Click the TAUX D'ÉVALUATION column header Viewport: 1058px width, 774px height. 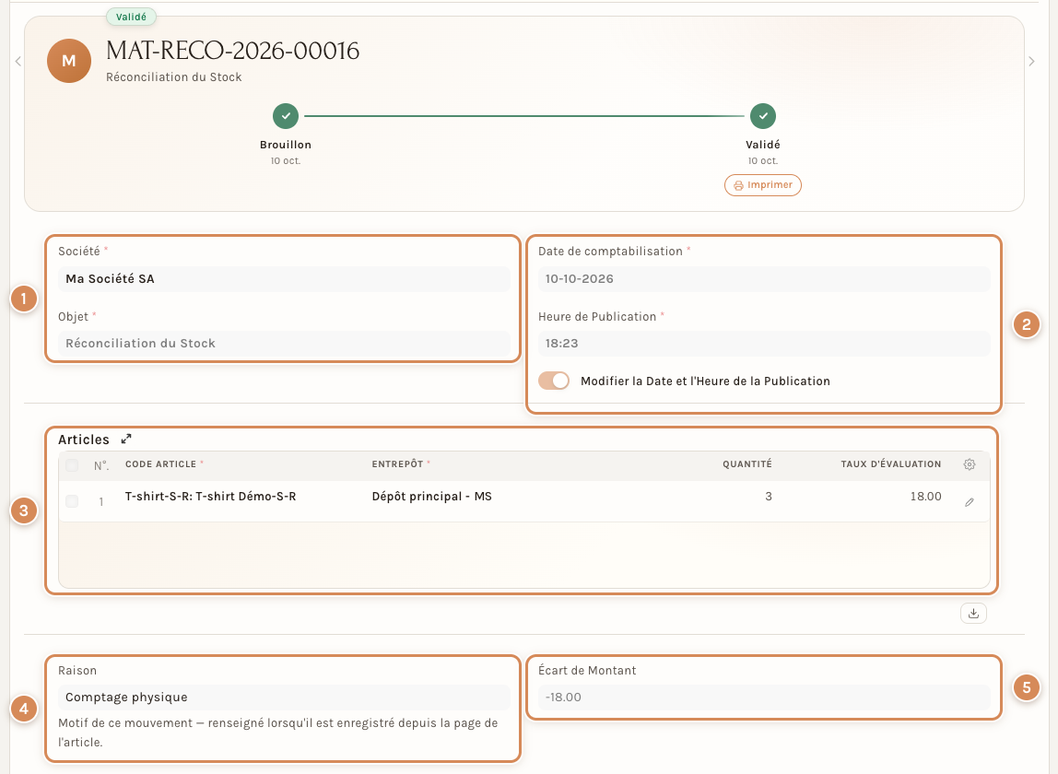(x=890, y=464)
